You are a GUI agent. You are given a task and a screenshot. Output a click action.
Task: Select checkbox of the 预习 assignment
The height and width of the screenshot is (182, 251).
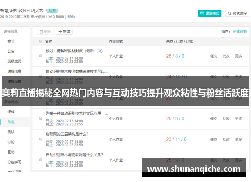41,56
